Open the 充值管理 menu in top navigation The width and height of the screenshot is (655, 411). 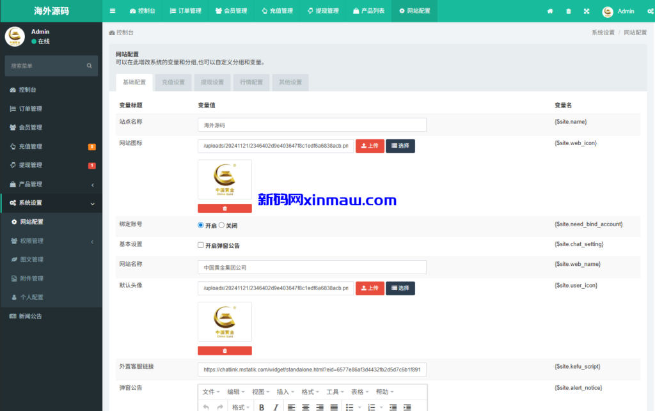coord(276,10)
